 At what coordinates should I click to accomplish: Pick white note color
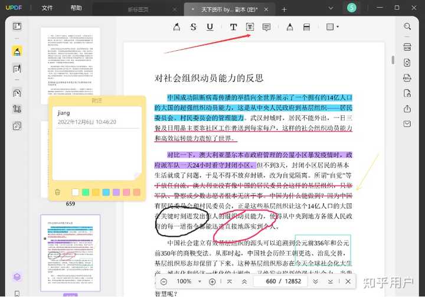[76, 192]
